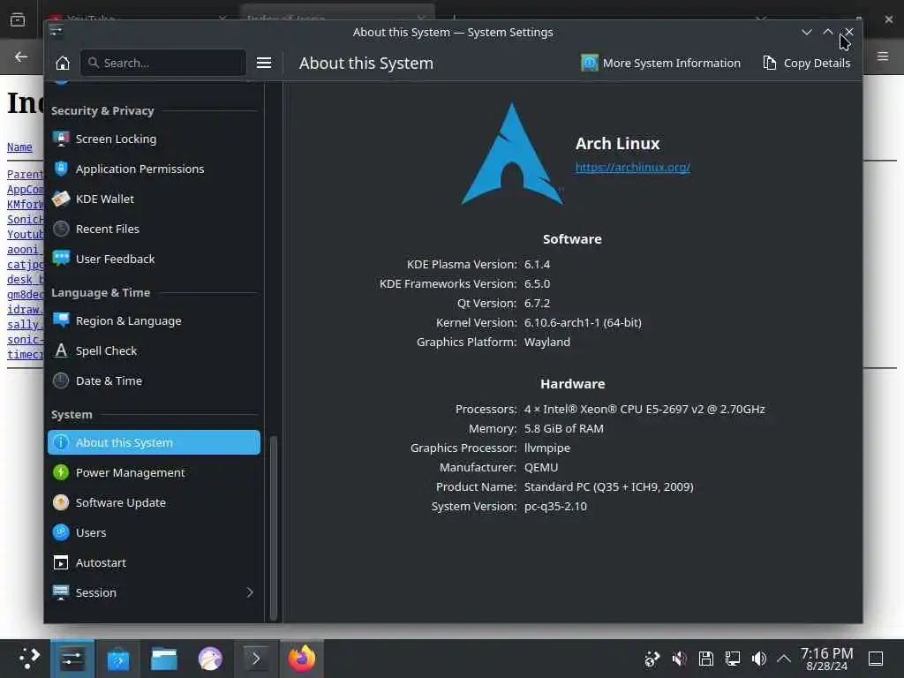Open the tray icon left of muted speaker
This screenshot has width=904, height=678.
652,659
